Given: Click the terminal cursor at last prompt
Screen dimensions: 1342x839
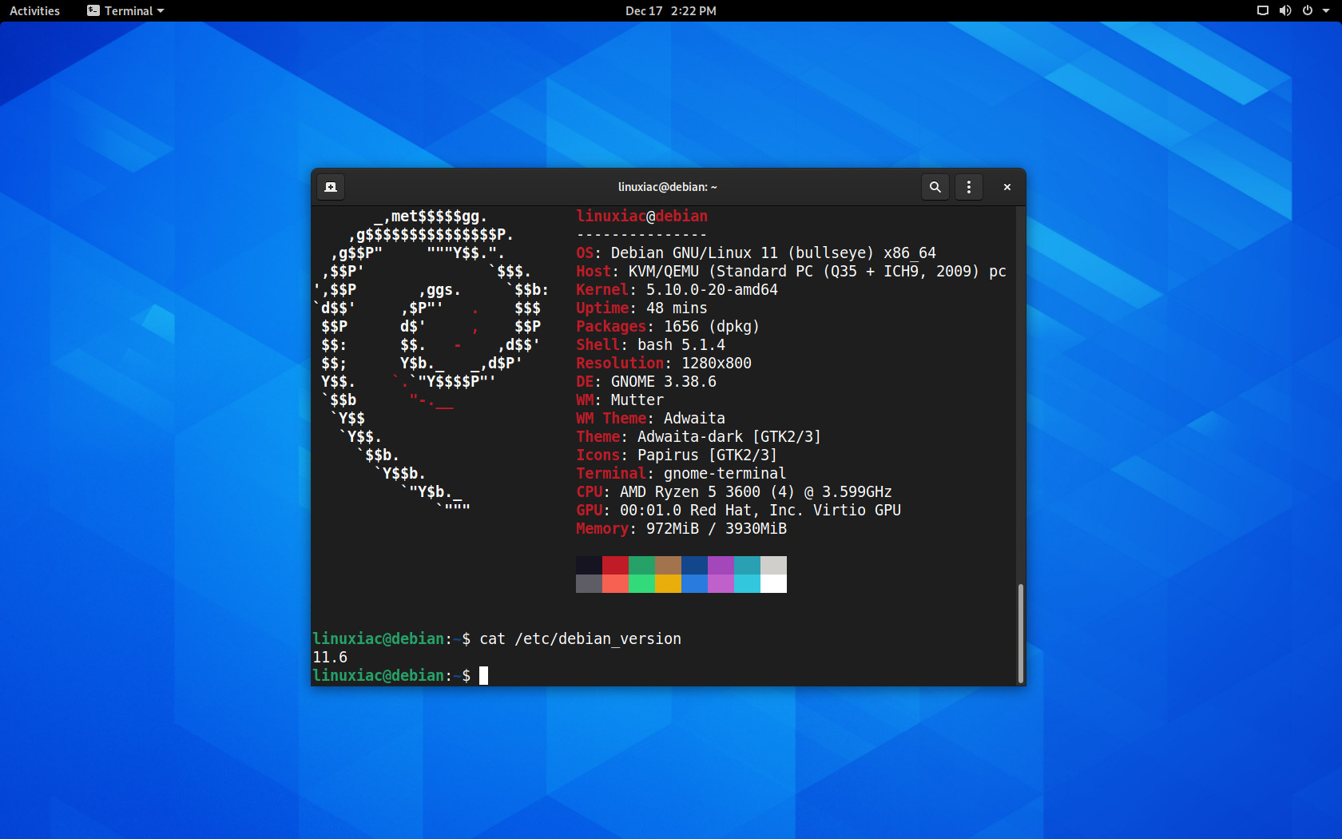Looking at the screenshot, I should pyautogui.click(x=483, y=676).
